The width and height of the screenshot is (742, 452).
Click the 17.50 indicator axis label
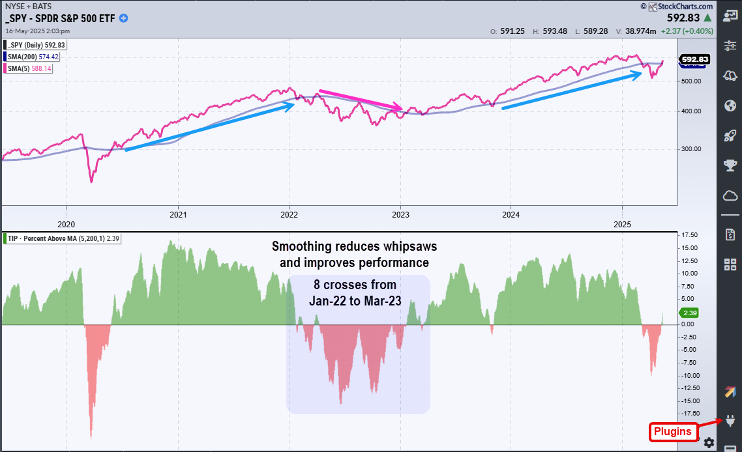pyautogui.click(x=690, y=235)
